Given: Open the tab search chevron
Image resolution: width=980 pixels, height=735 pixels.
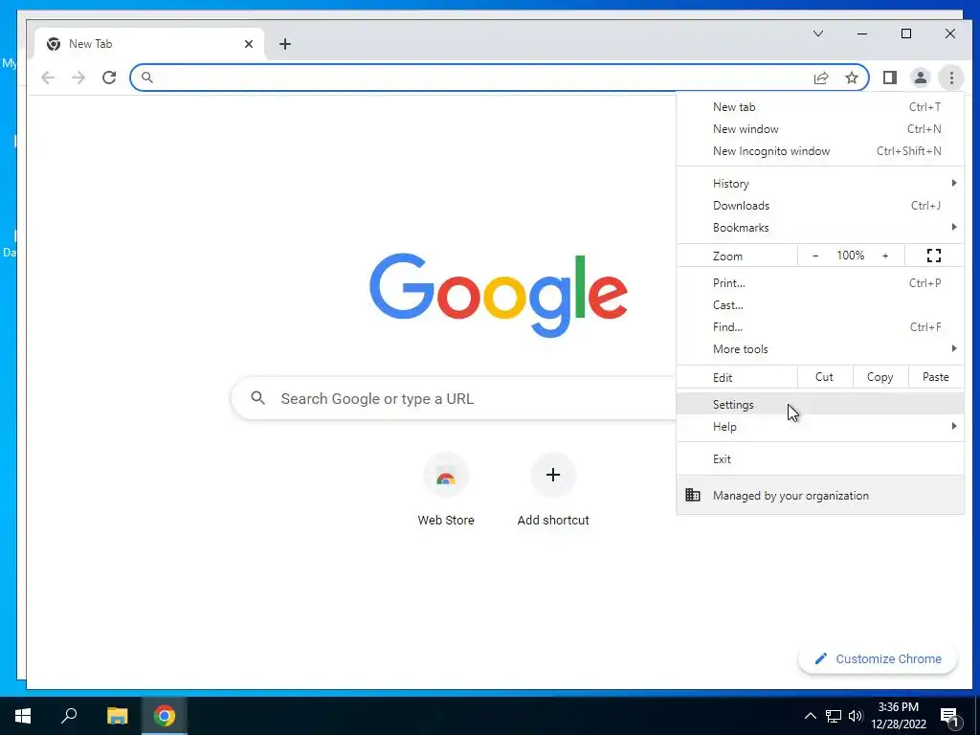Looking at the screenshot, I should coord(818,33).
